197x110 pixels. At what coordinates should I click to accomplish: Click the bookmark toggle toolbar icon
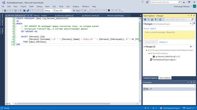109,11
